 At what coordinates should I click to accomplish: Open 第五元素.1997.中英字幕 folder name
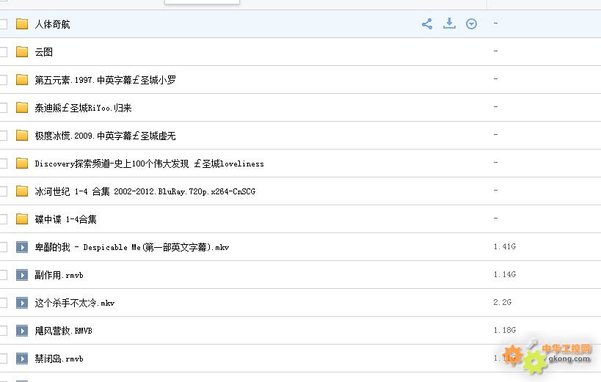pyautogui.click(x=106, y=80)
